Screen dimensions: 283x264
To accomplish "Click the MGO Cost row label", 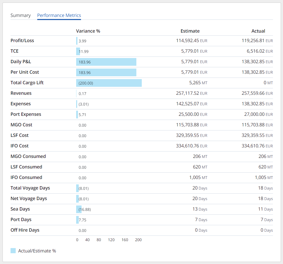I will 21,125.
